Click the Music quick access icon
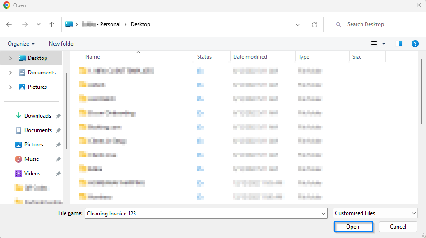Screen dimensions: 426x238 [19, 159]
